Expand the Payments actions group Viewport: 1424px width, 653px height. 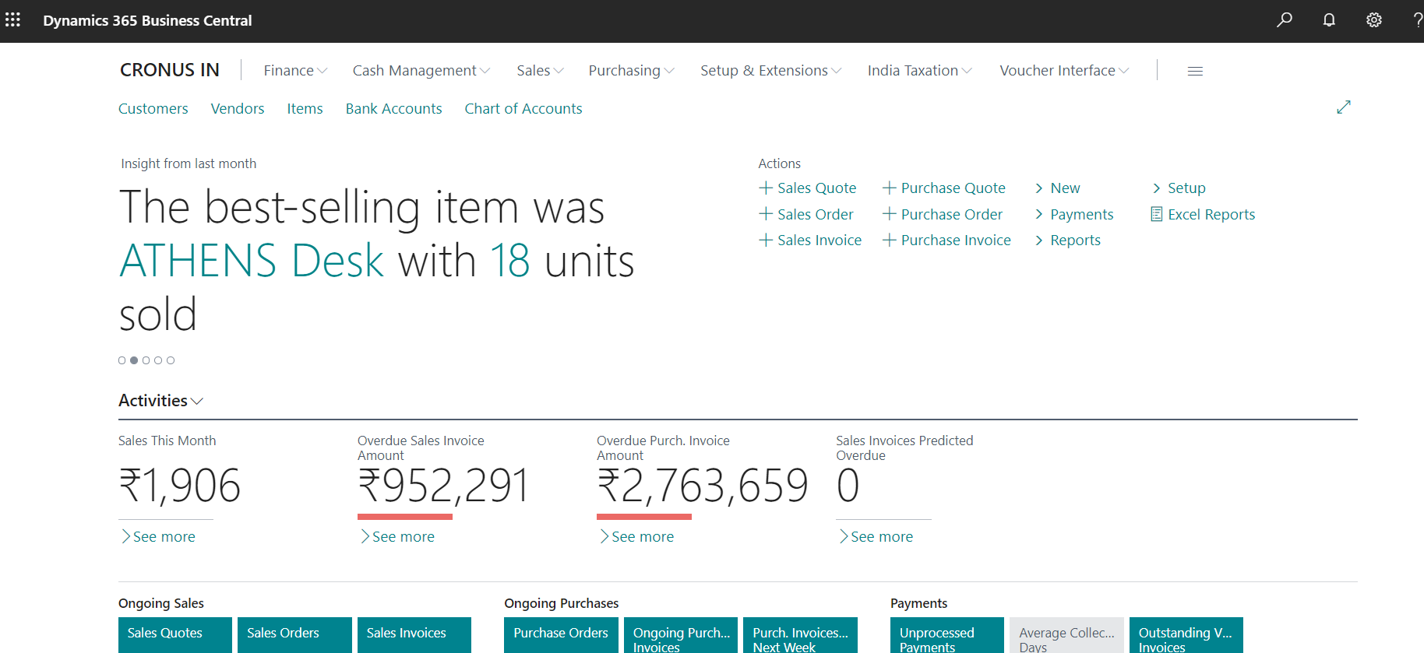(1073, 214)
